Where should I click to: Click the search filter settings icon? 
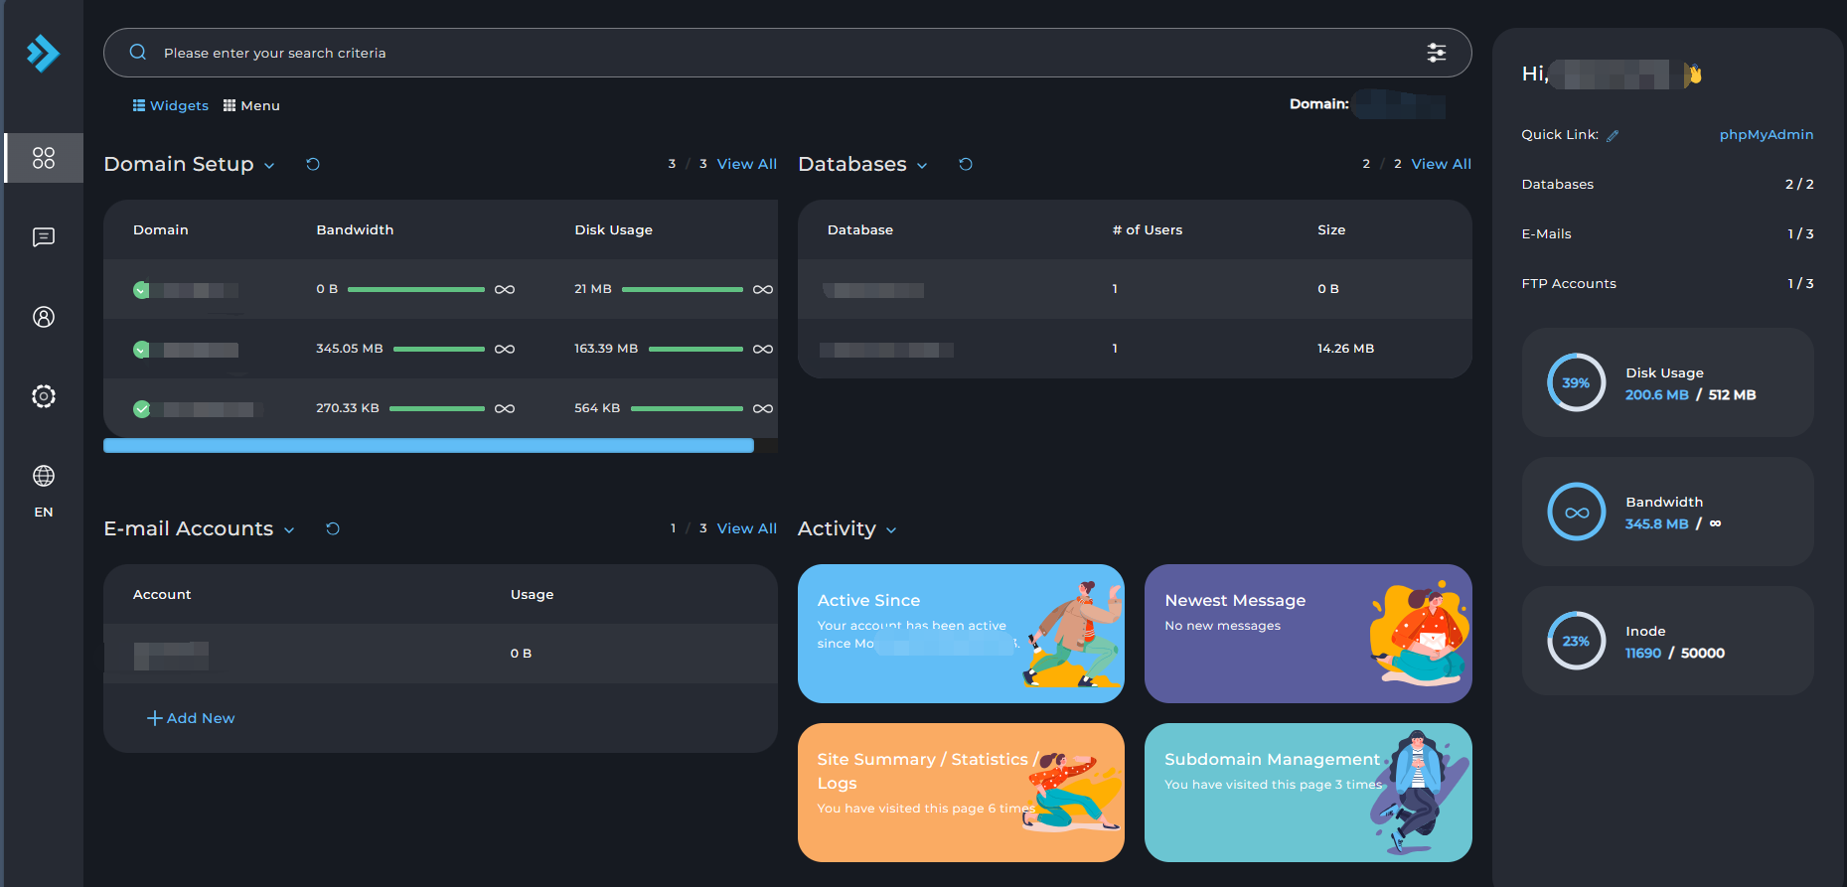point(1436,53)
